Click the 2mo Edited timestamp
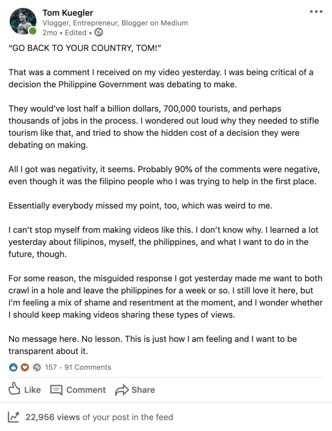 [64, 33]
